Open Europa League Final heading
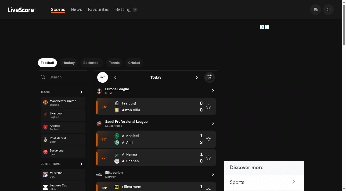 coord(117,91)
